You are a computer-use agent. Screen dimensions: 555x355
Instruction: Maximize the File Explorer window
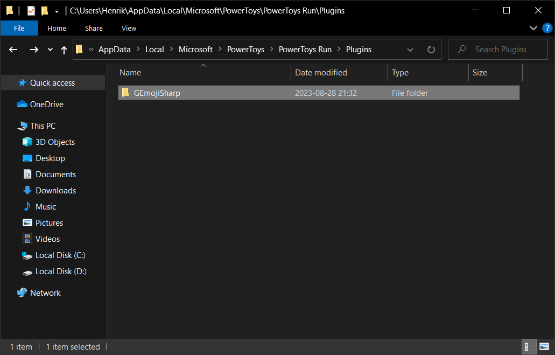coord(507,11)
